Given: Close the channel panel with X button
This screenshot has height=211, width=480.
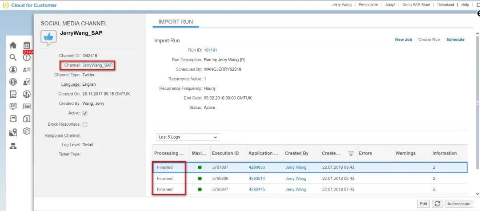Looking at the screenshot, I should click(479, 13).
